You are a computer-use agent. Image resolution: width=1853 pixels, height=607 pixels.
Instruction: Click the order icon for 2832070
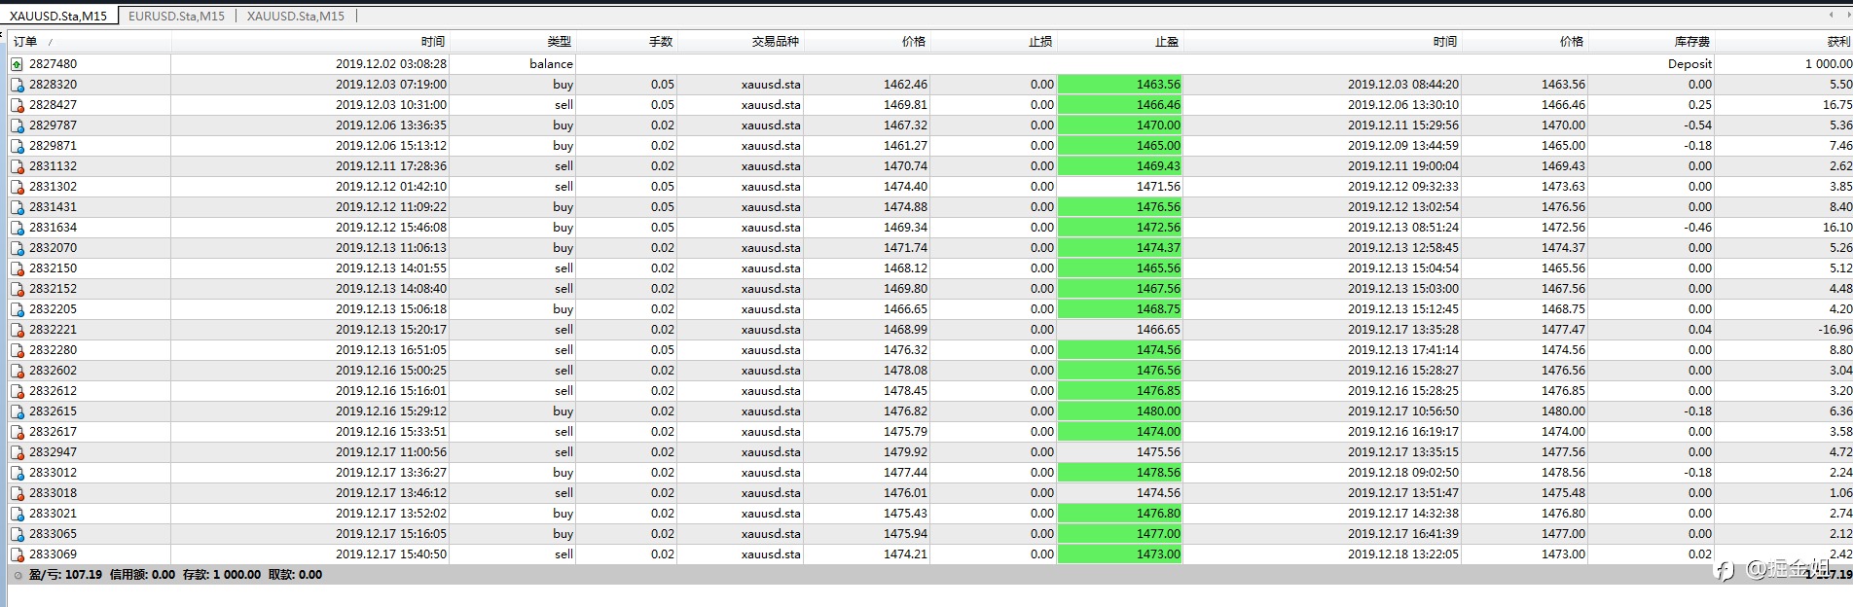pyautogui.click(x=18, y=248)
